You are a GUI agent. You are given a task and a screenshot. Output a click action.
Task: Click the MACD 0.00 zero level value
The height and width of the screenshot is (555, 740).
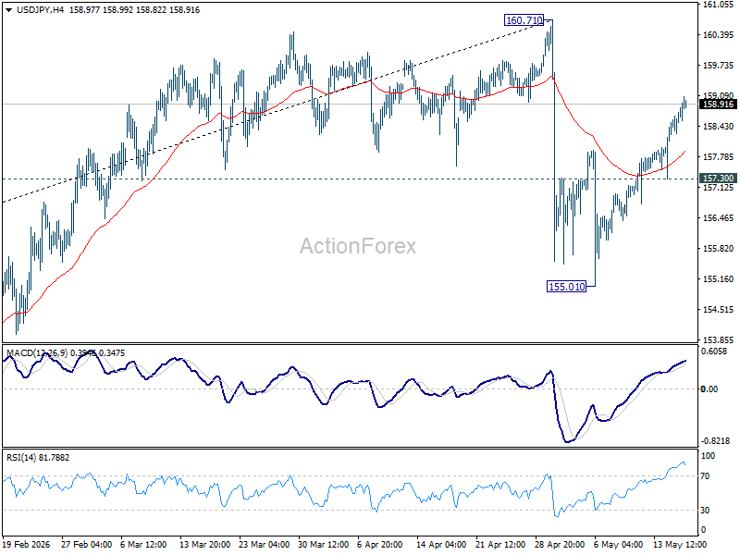click(x=709, y=388)
